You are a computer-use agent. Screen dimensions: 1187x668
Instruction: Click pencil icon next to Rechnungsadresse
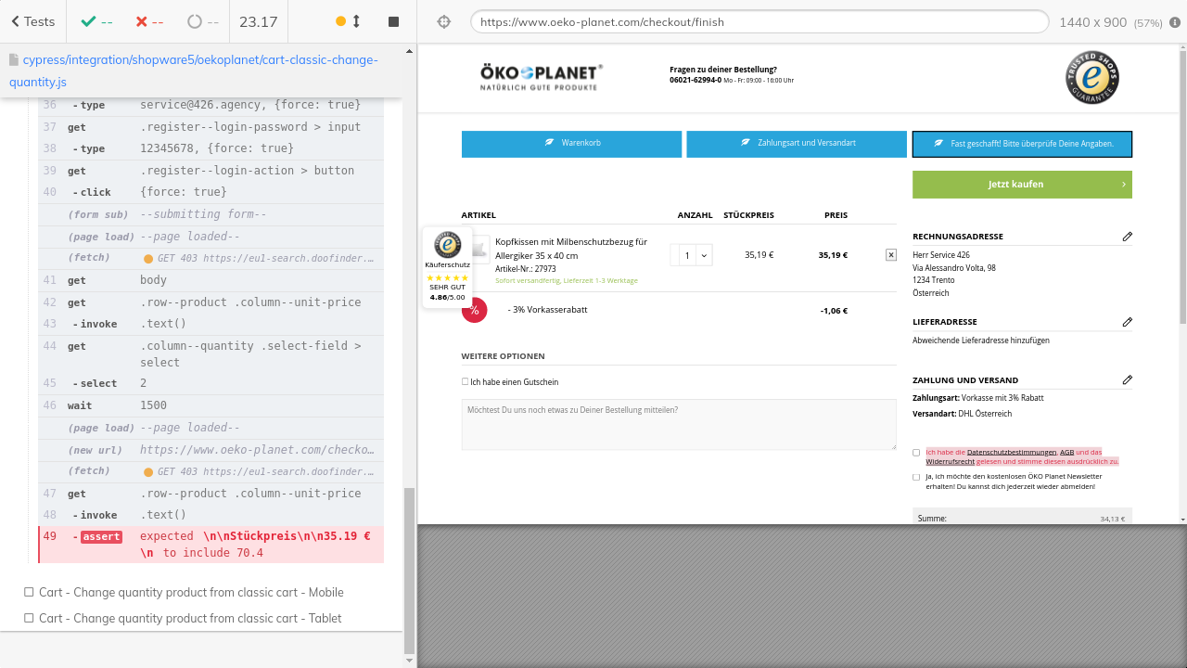click(x=1127, y=237)
